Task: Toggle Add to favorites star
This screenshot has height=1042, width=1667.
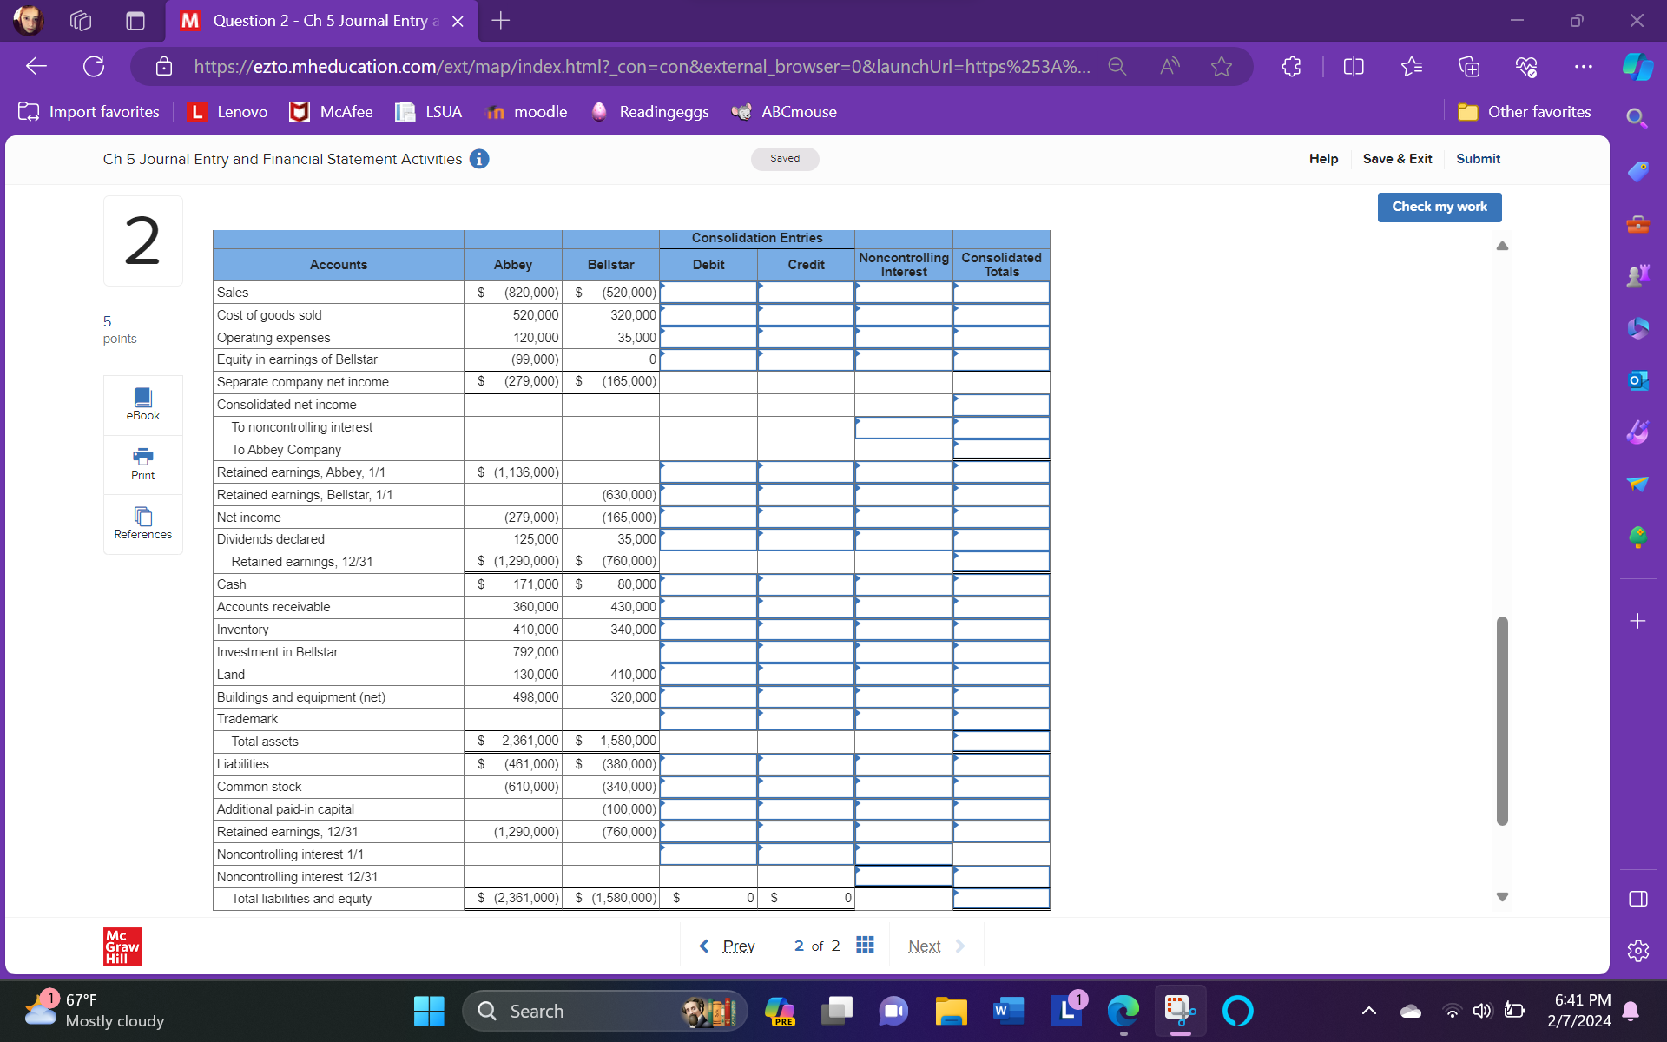Action: (1222, 66)
